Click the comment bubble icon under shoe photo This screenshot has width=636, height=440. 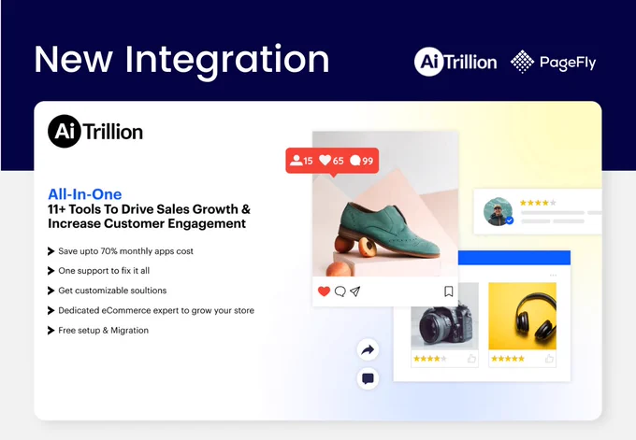point(340,291)
